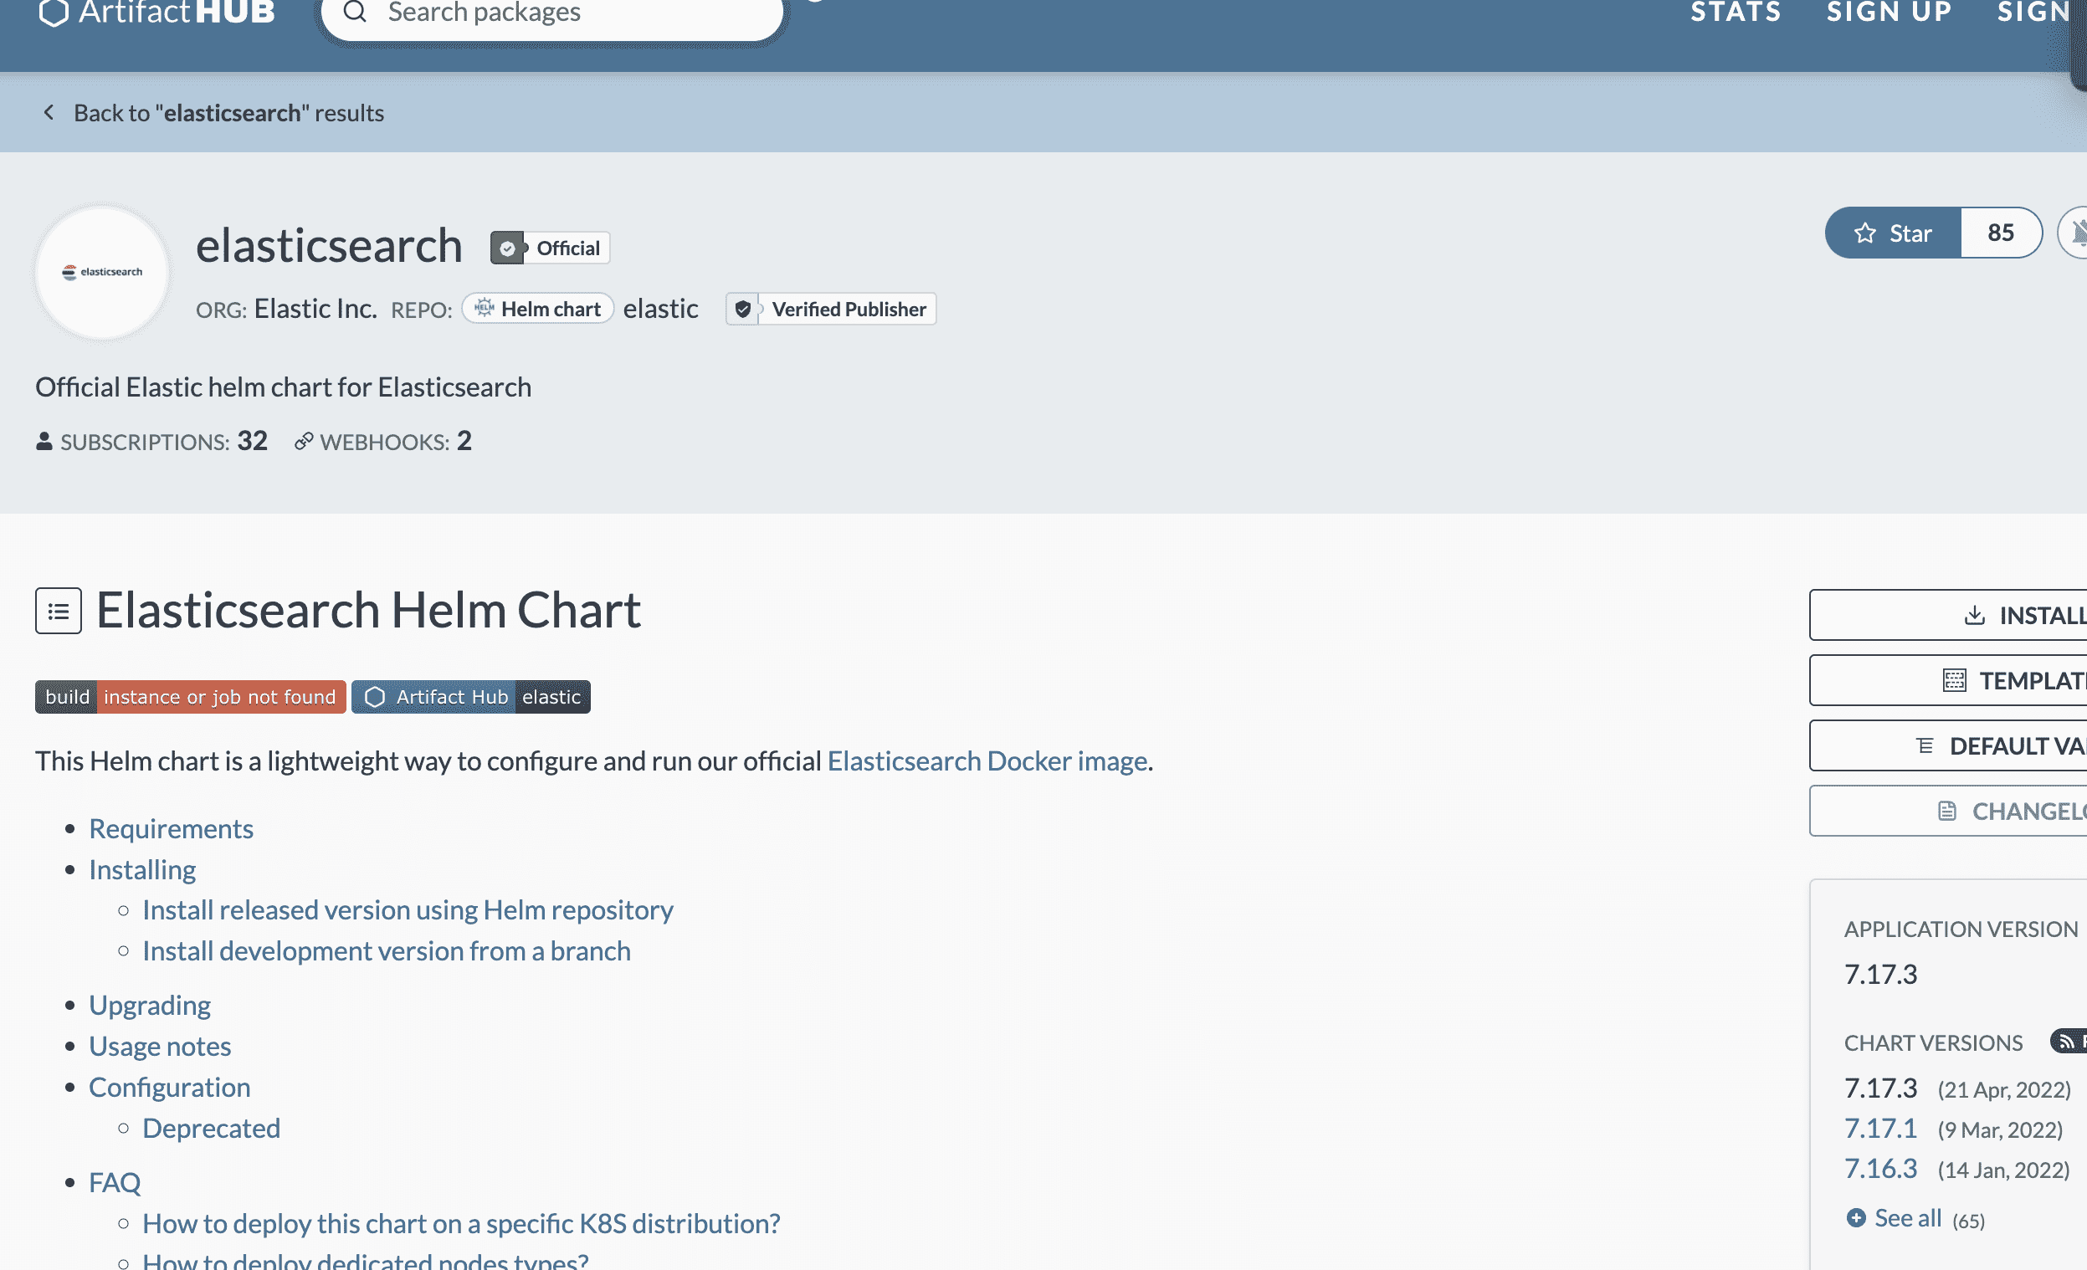Image resolution: width=2087 pixels, height=1270 pixels.
Task: Open the STATS page
Action: 1736,12
